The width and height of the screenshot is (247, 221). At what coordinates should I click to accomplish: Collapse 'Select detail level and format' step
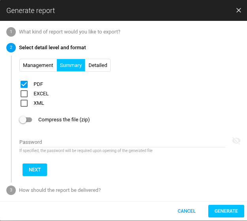52,48
